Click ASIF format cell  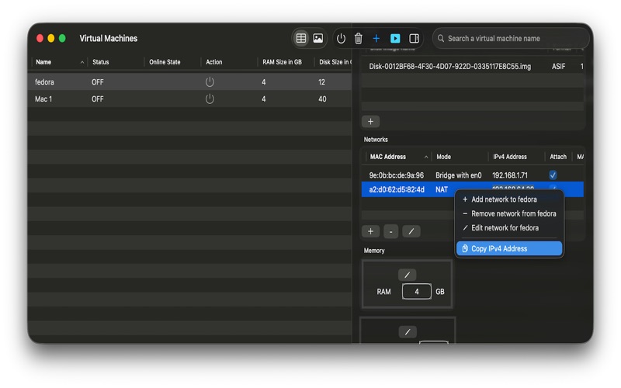(558, 67)
